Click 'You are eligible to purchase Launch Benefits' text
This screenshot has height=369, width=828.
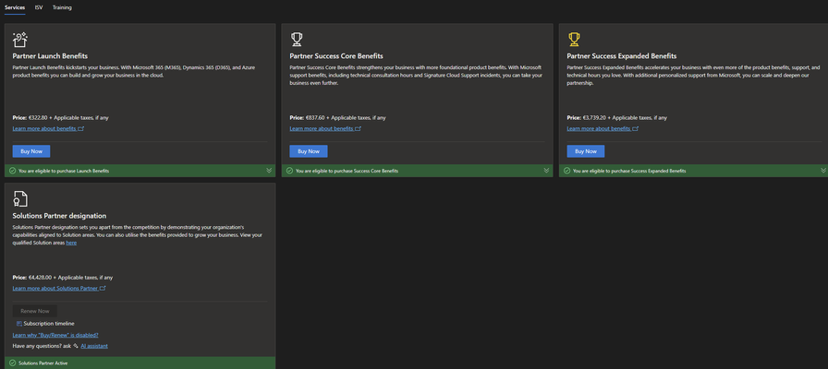click(64, 171)
